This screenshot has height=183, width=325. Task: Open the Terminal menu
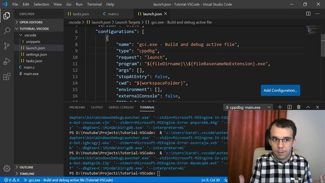coord(94,4)
